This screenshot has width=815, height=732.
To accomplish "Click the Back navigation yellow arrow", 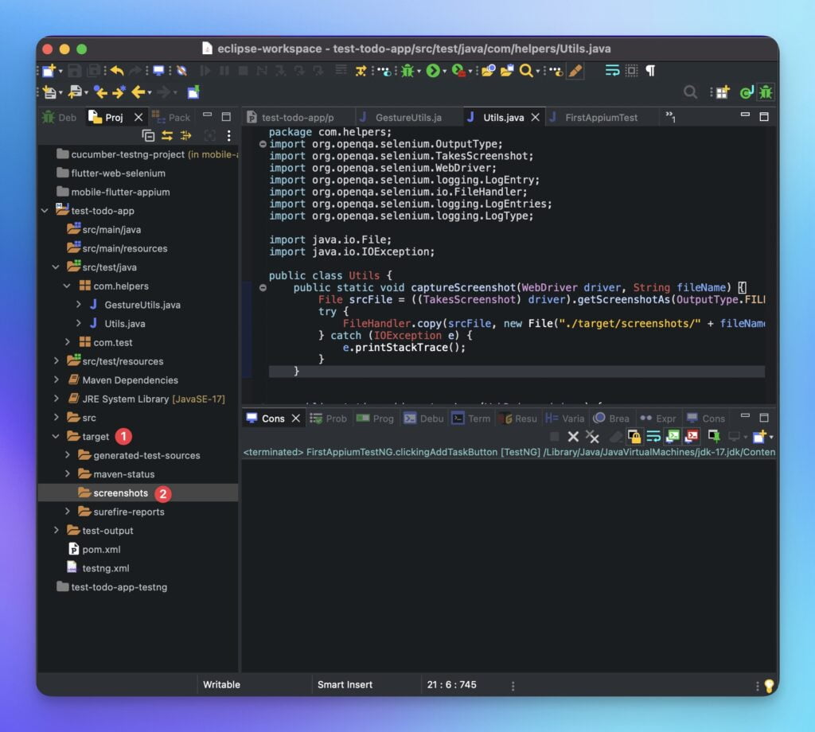I will click(138, 92).
